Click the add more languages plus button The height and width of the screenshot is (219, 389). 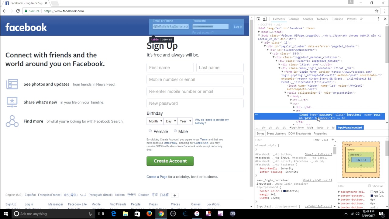pyautogui.click(x=175, y=195)
